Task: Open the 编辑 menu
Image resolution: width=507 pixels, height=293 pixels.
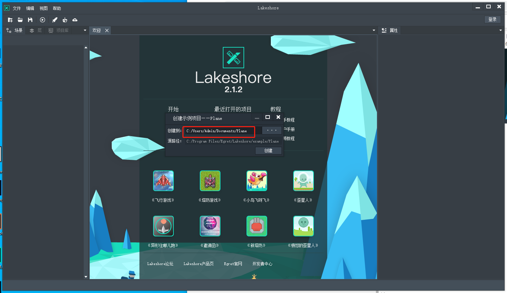Action: click(30, 8)
